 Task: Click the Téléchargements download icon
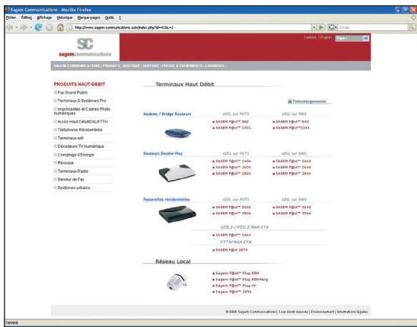290,101
